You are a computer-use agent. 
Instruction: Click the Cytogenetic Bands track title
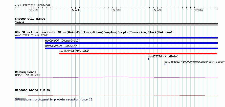tap(30, 19)
